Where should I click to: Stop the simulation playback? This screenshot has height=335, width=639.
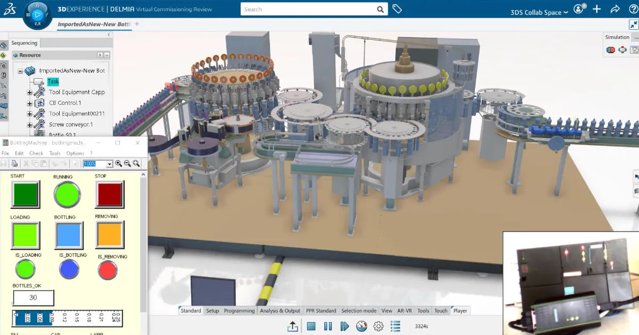point(312,326)
